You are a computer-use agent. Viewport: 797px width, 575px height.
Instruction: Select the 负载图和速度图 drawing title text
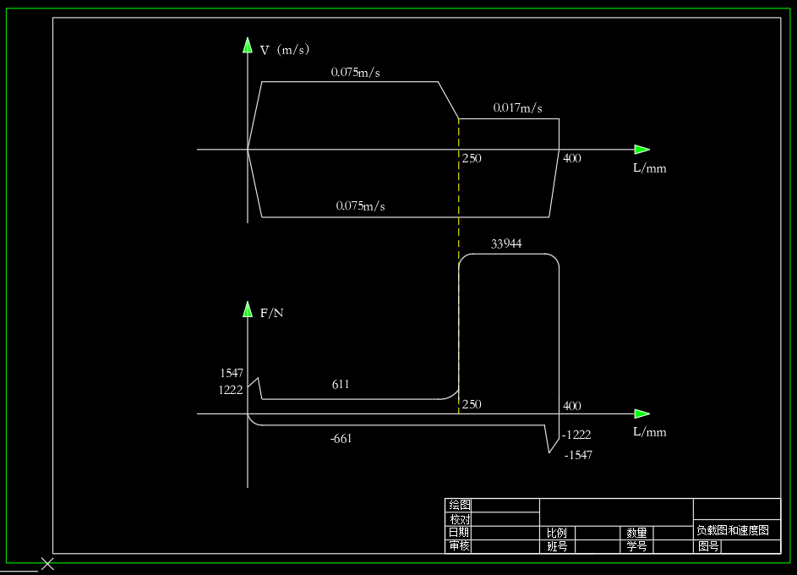click(734, 530)
